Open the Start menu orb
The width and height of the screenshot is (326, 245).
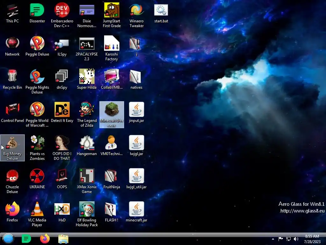[x=8, y=239]
